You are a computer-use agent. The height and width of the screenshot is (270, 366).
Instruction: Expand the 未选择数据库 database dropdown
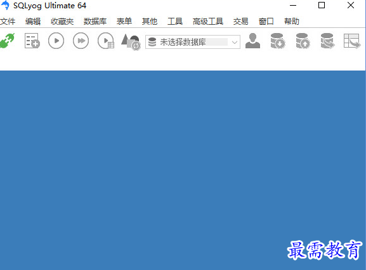[x=235, y=43]
